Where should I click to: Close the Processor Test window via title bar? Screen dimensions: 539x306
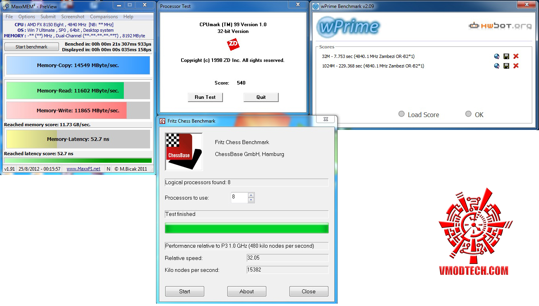point(297,4)
